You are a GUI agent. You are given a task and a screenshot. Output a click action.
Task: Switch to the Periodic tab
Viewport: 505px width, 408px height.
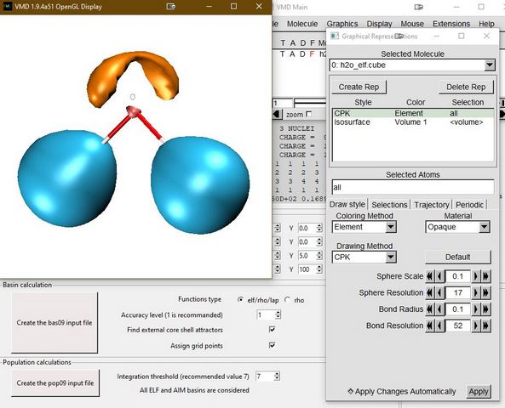coord(469,205)
